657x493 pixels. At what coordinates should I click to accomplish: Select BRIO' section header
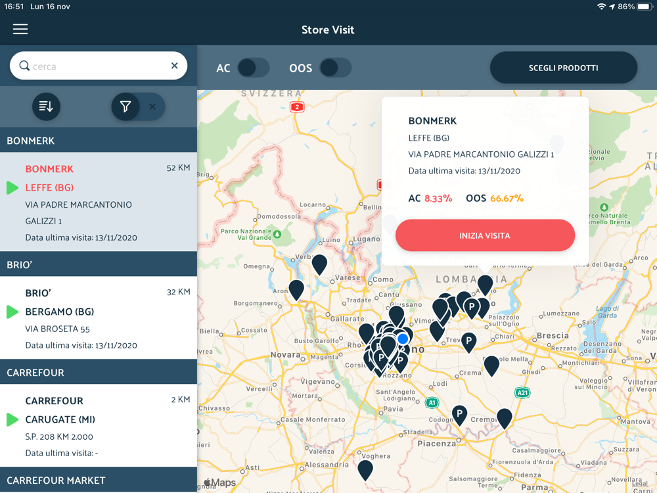[99, 264]
